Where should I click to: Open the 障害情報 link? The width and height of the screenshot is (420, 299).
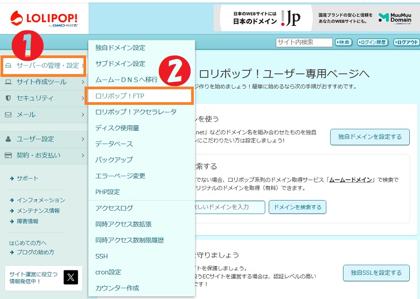pos(27,222)
